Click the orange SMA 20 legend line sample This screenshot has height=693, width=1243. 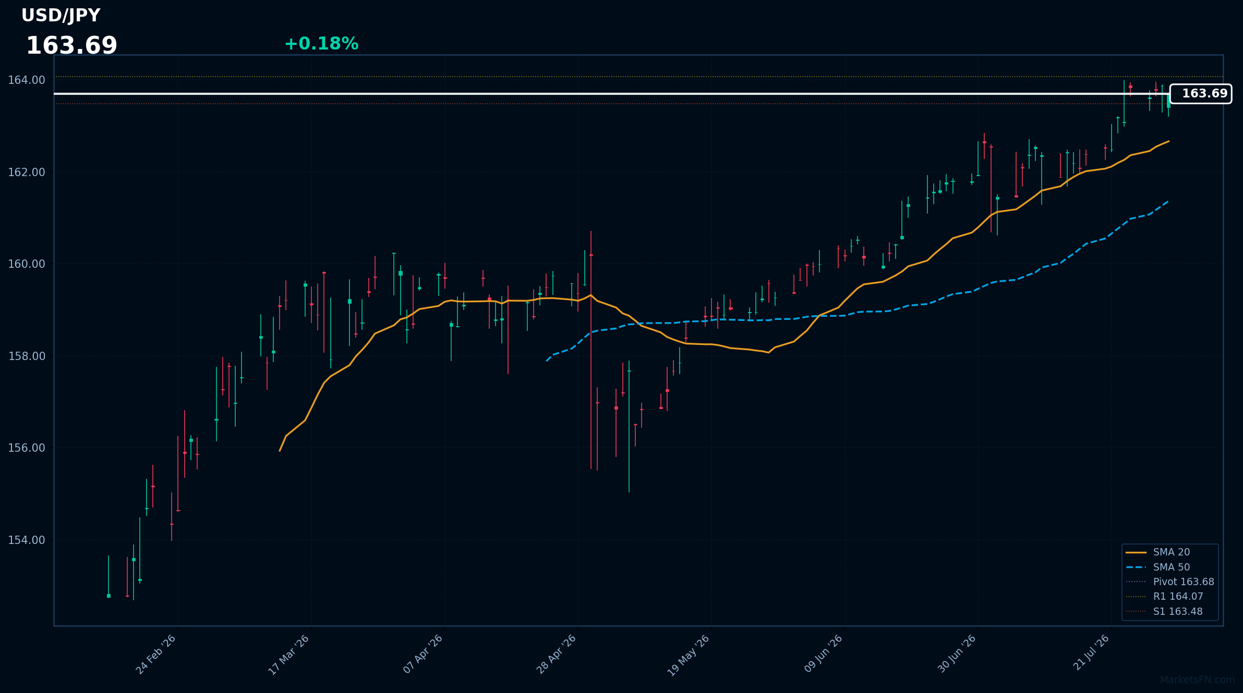[x=1136, y=552]
